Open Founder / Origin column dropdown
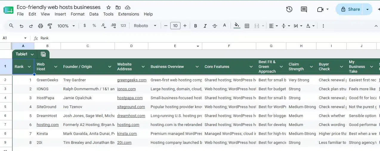Viewport: 380px width, 151px height. point(110,67)
